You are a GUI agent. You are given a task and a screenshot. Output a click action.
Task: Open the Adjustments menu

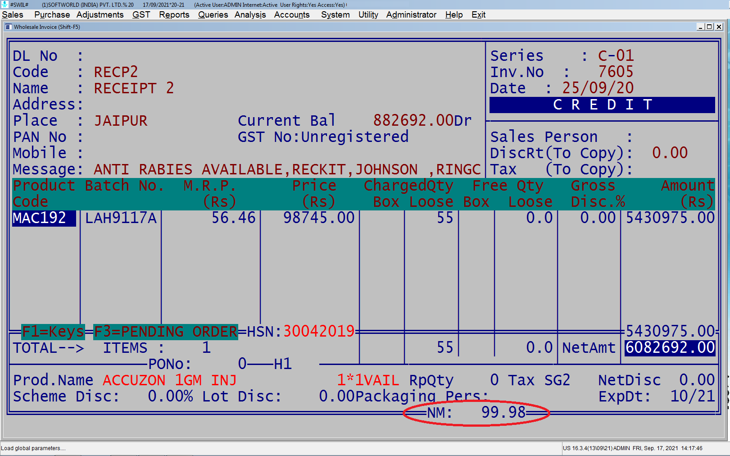(x=100, y=15)
